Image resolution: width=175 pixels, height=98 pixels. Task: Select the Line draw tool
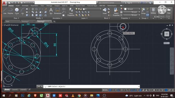5,11
